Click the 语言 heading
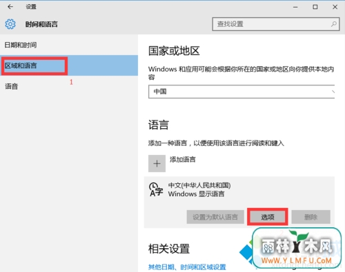This screenshot has height=272, width=345. click(x=159, y=125)
